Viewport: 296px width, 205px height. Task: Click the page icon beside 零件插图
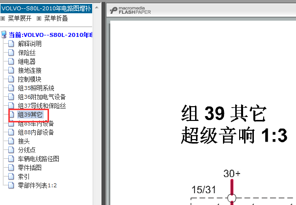11,168
